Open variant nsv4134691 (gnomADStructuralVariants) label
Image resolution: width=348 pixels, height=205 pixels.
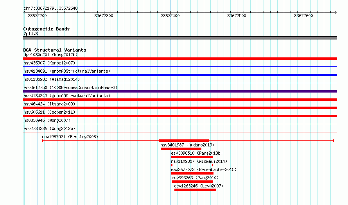pyautogui.click(x=67, y=71)
